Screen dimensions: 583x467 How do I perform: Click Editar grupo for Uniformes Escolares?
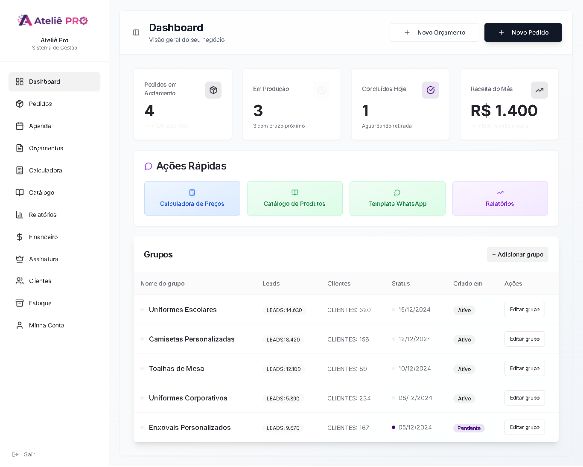[x=525, y=309]
